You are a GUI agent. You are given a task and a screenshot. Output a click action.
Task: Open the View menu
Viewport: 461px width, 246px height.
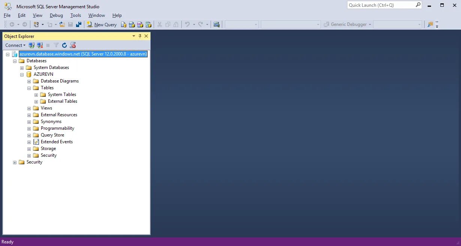[37, 15]
